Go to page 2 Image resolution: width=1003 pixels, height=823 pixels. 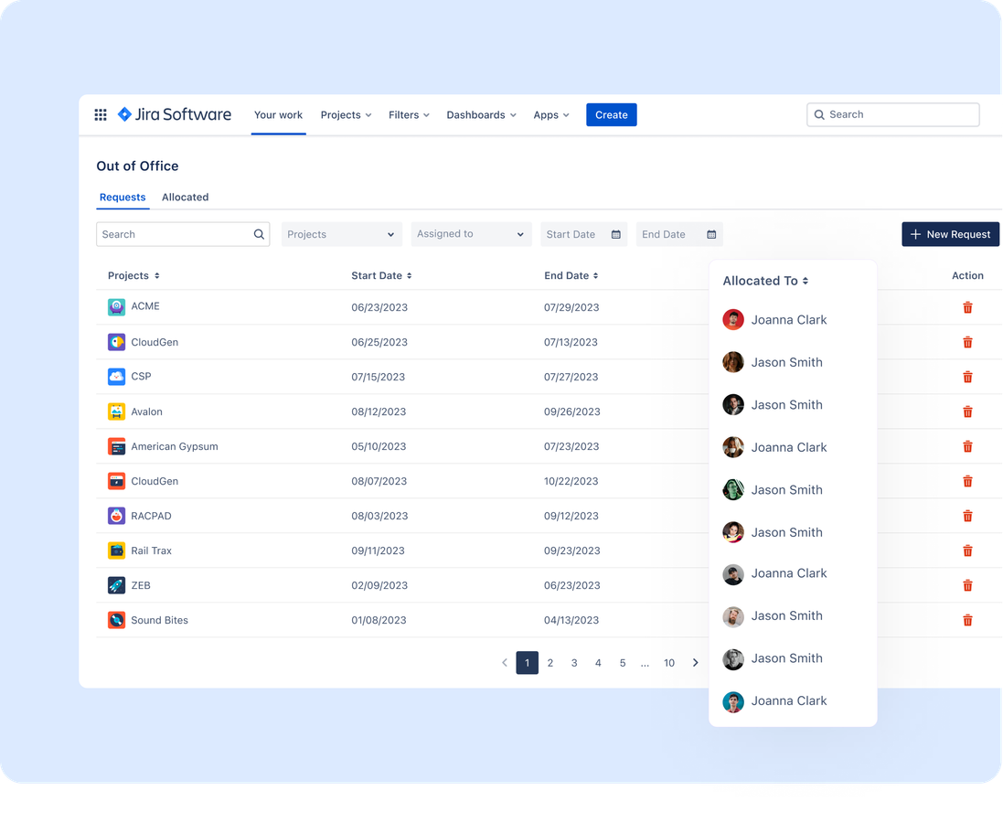(x=550, y=663)
